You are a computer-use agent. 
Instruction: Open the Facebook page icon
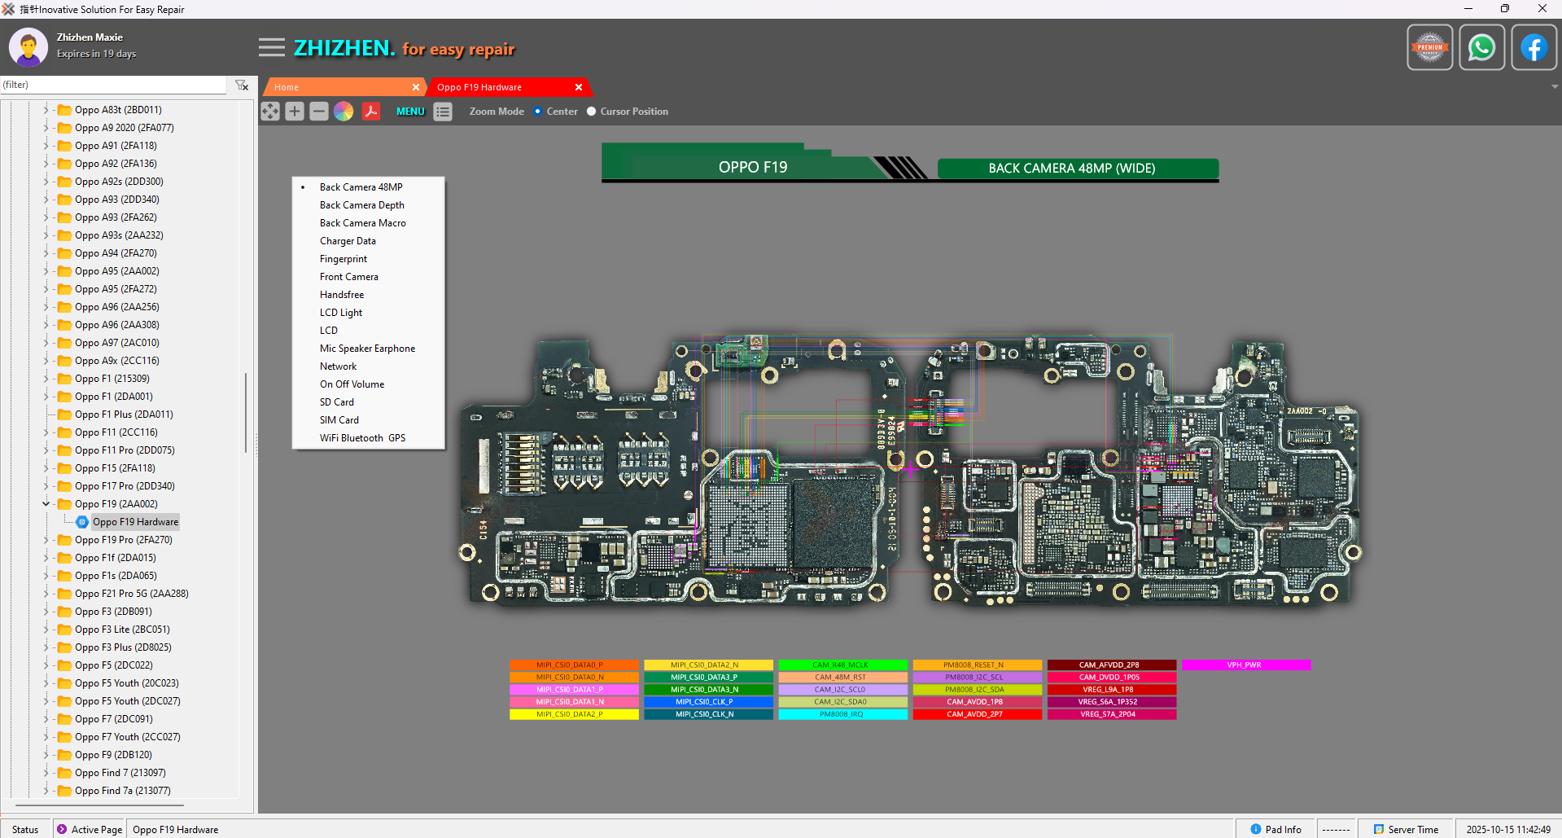point(1534,48)
